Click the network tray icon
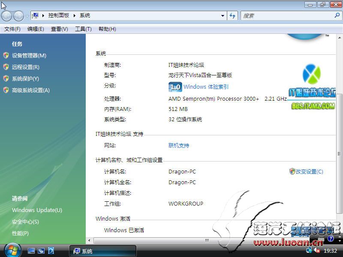This screenshot has width=343, height=257. click(309, 250)
